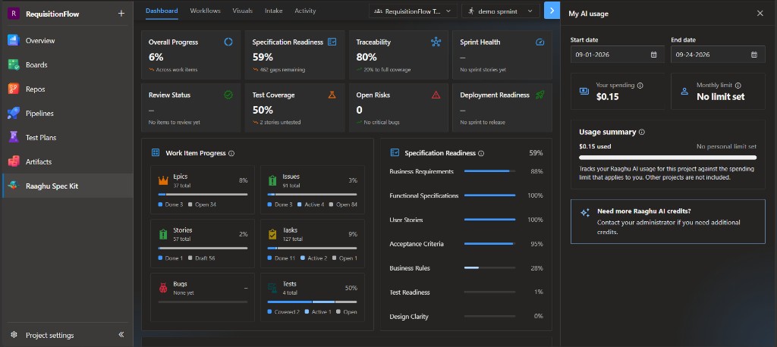This screenshot has height=347, width=777.
Task: Click the Epics crown icon
Action: pos(164,180)
